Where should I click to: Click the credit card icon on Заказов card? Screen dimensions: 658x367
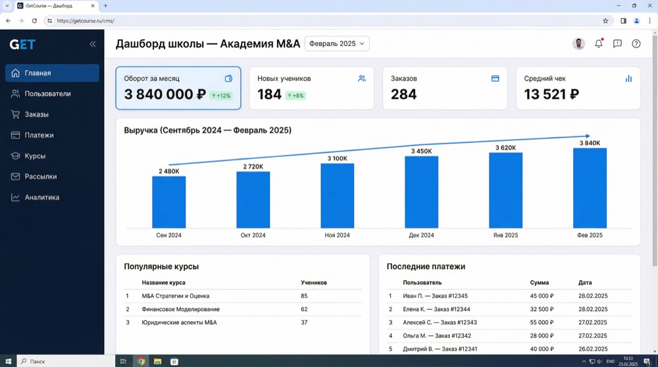pyautogui.click(x=495, y=78)
